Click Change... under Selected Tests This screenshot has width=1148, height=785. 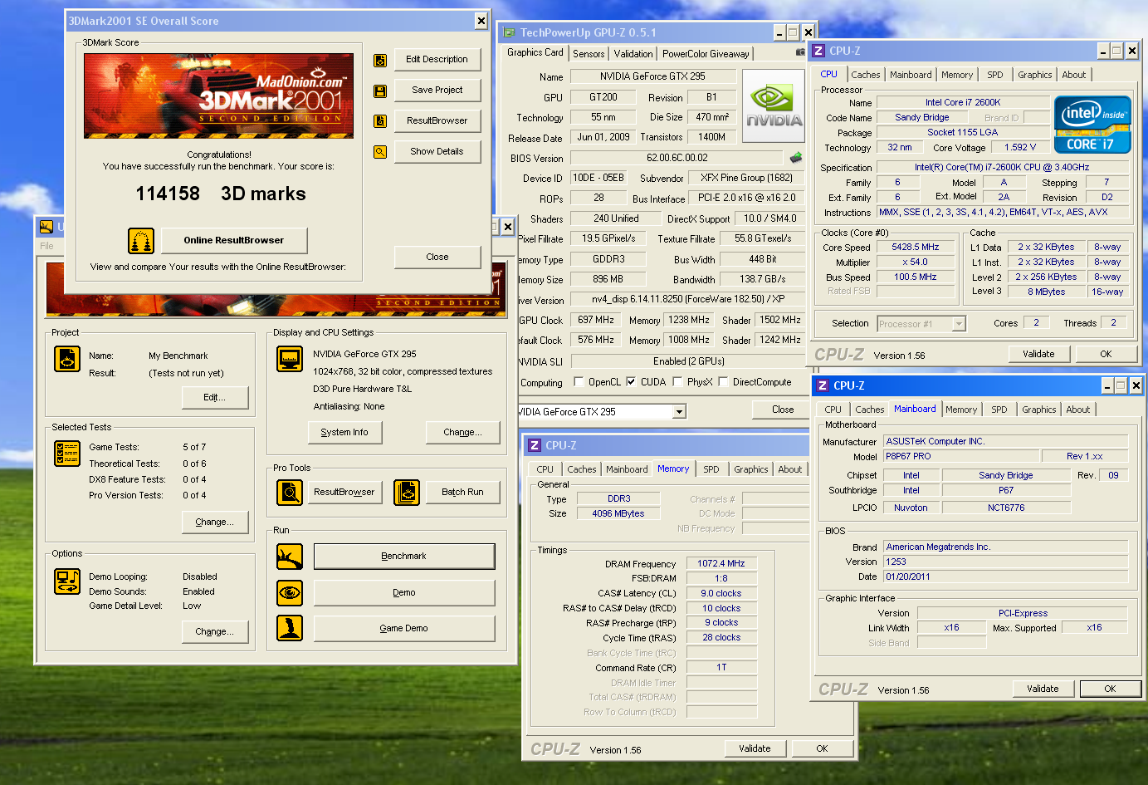215,523
